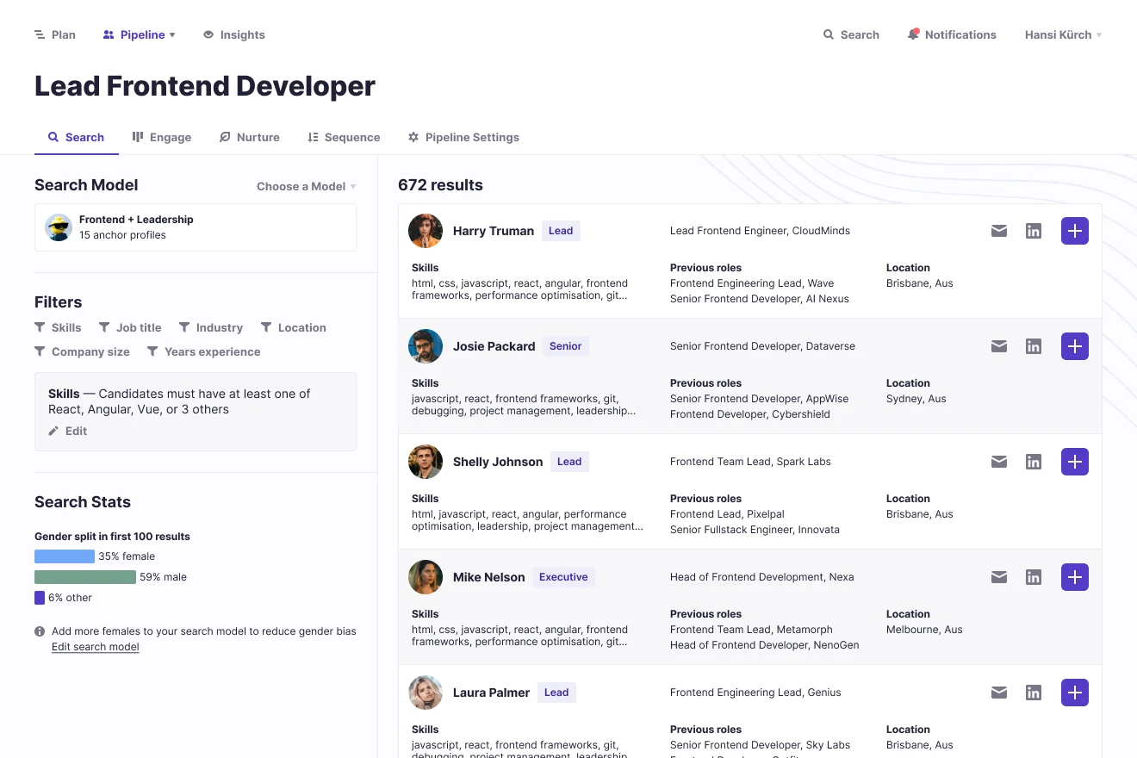The width and height of the screenshot is (1137, 758).
Task: Click the Frontend + Leadership model avatar
Action: (59, 227)
